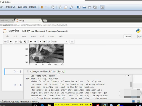
Task: Click the Jupyter logo
Action: point(11,31)
